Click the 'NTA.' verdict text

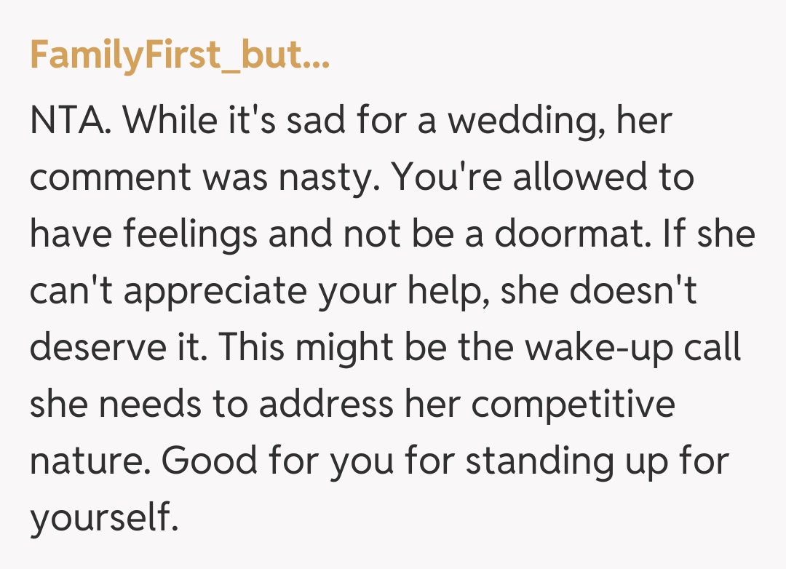(x=70, y=122)
